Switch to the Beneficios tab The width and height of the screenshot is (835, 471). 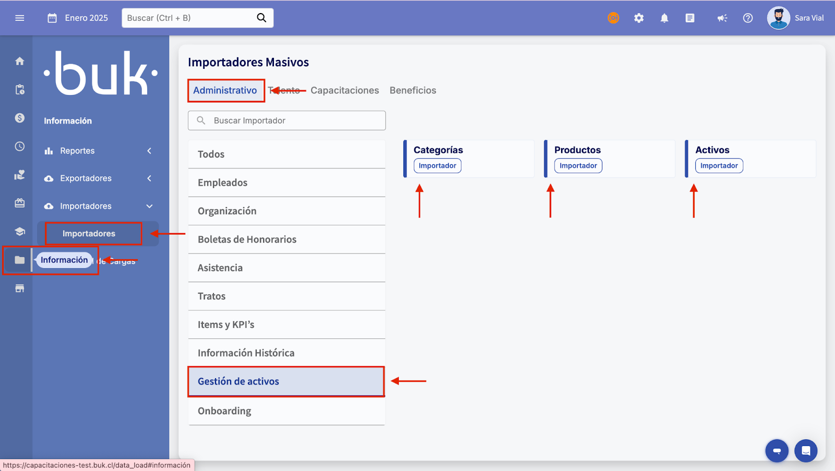point(413,90)
